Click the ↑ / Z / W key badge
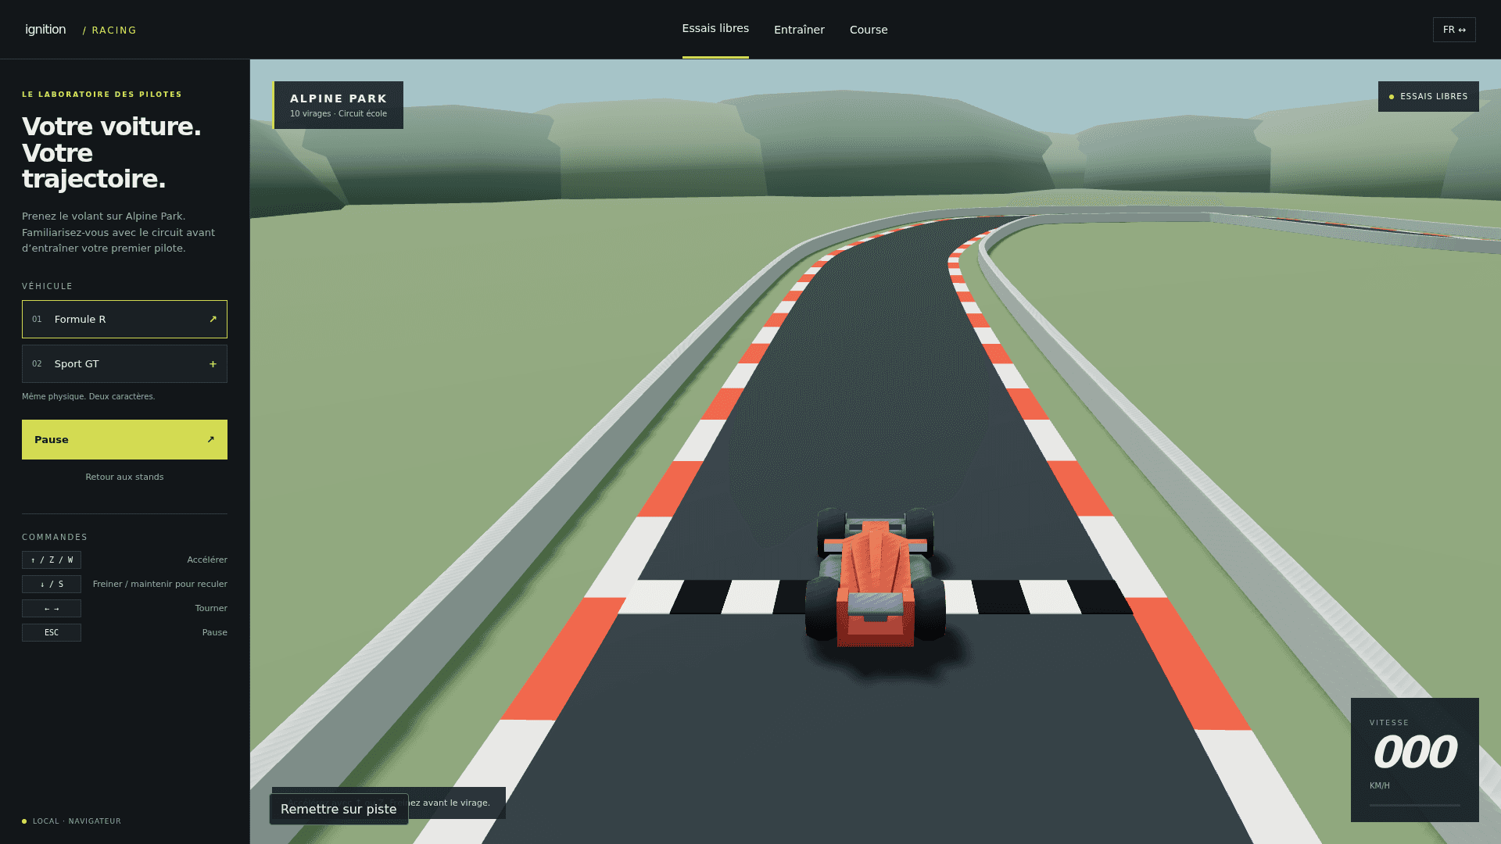 click(52, 560)
